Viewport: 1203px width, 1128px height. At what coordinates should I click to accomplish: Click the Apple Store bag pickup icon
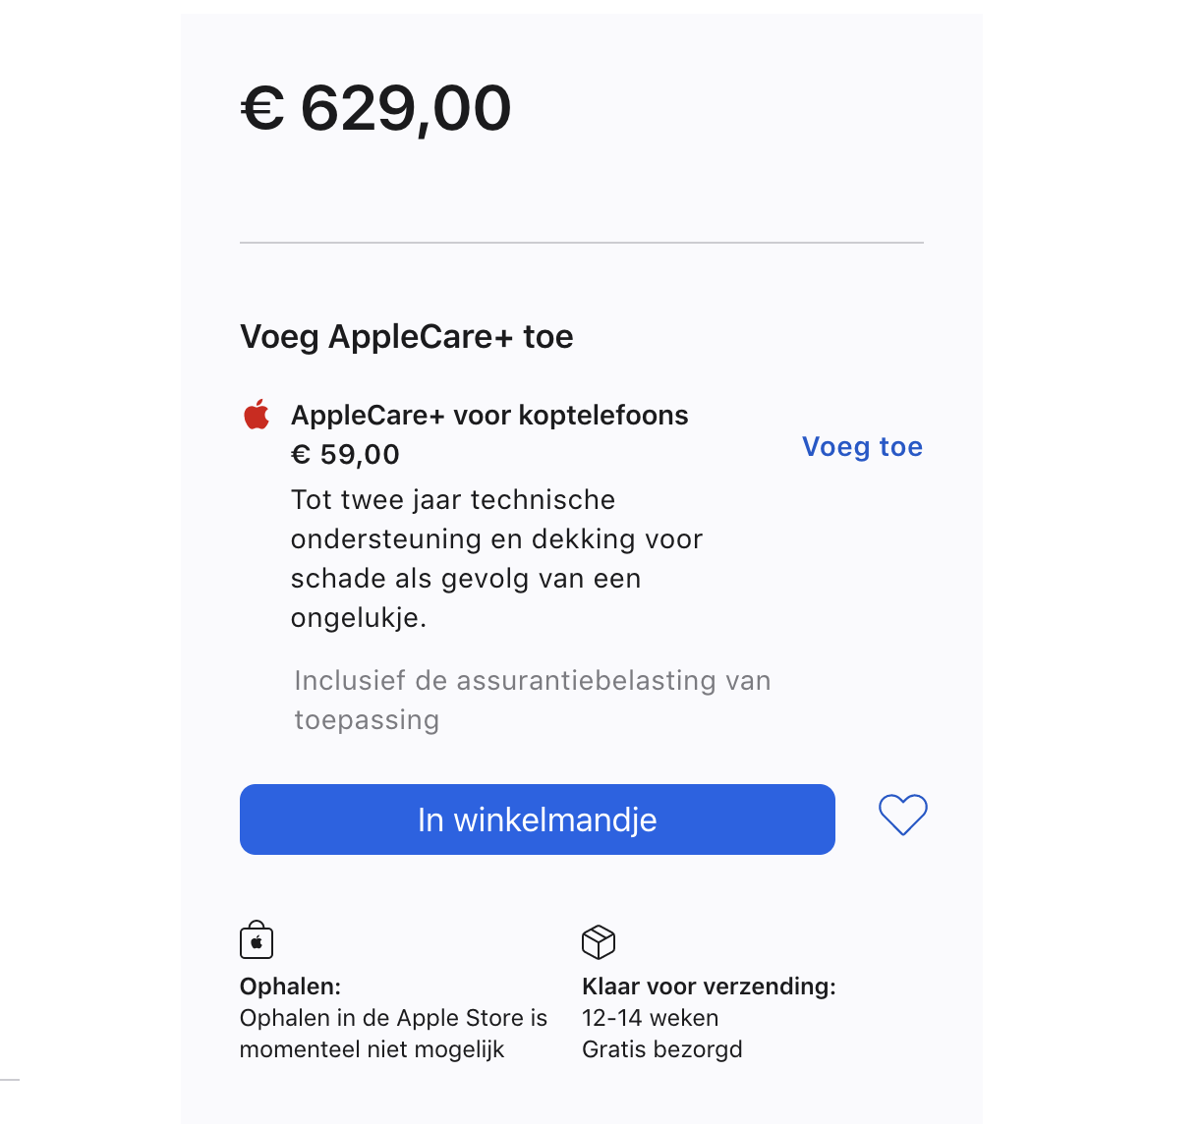tap(257, 940)
